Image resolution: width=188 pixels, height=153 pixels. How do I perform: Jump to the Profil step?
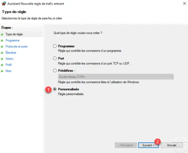pos(8,65)
